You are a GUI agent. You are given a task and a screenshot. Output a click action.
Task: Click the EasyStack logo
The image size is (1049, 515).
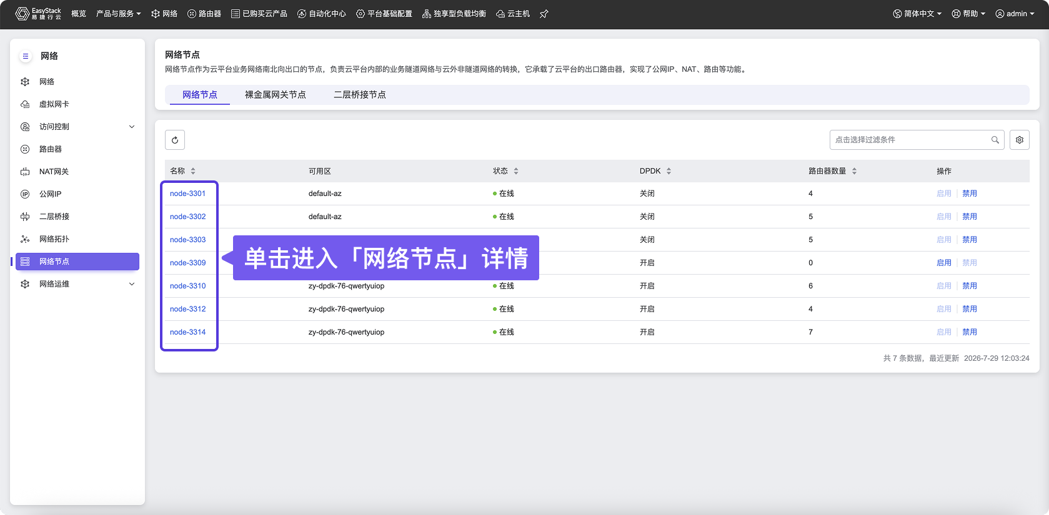[x=38, y=14]
